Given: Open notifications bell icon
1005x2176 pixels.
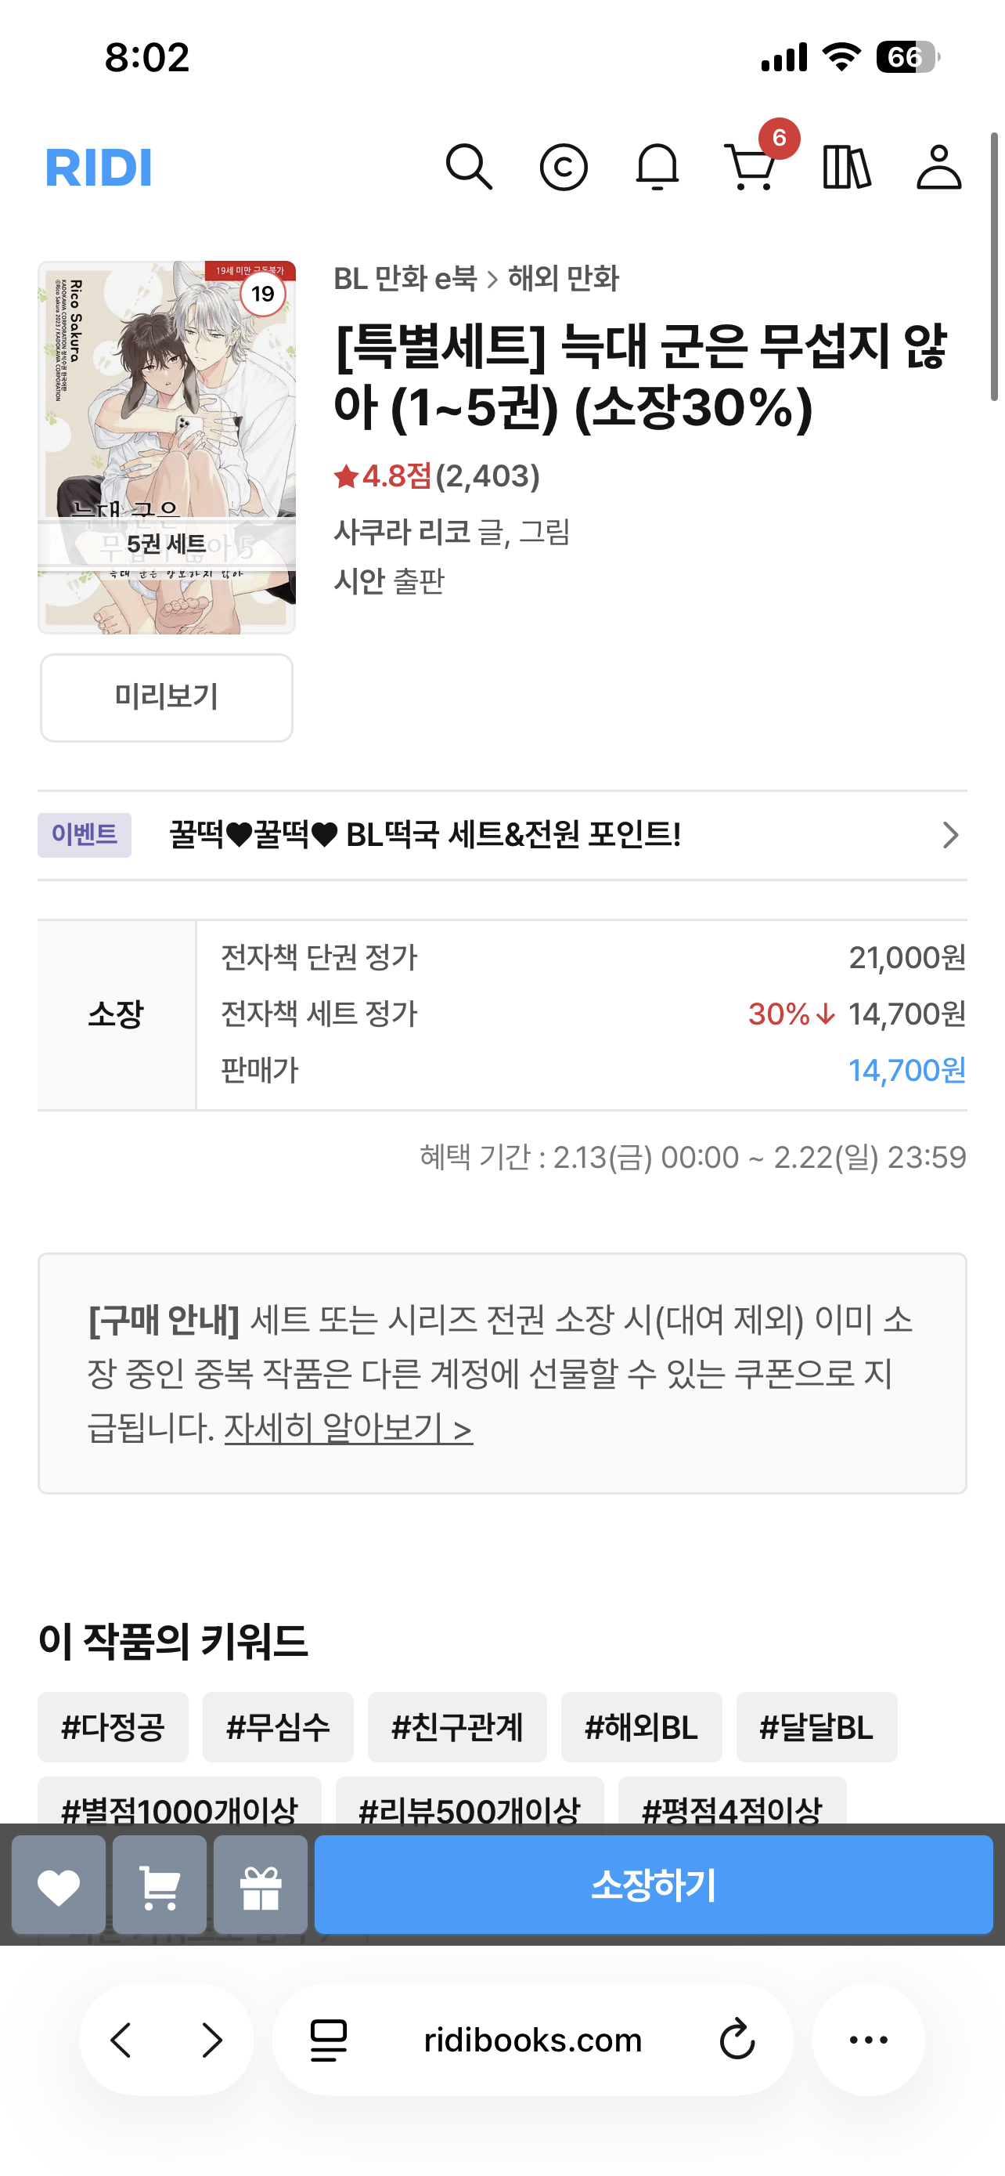Looking at the screenshot, I should pyautogui.click(x=657, y=168).
